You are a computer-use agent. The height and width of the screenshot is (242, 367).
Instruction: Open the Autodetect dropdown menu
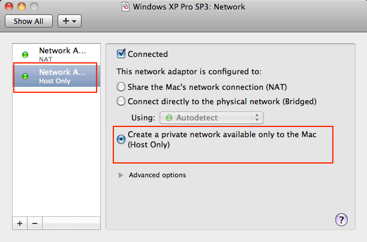coord(212,117)
